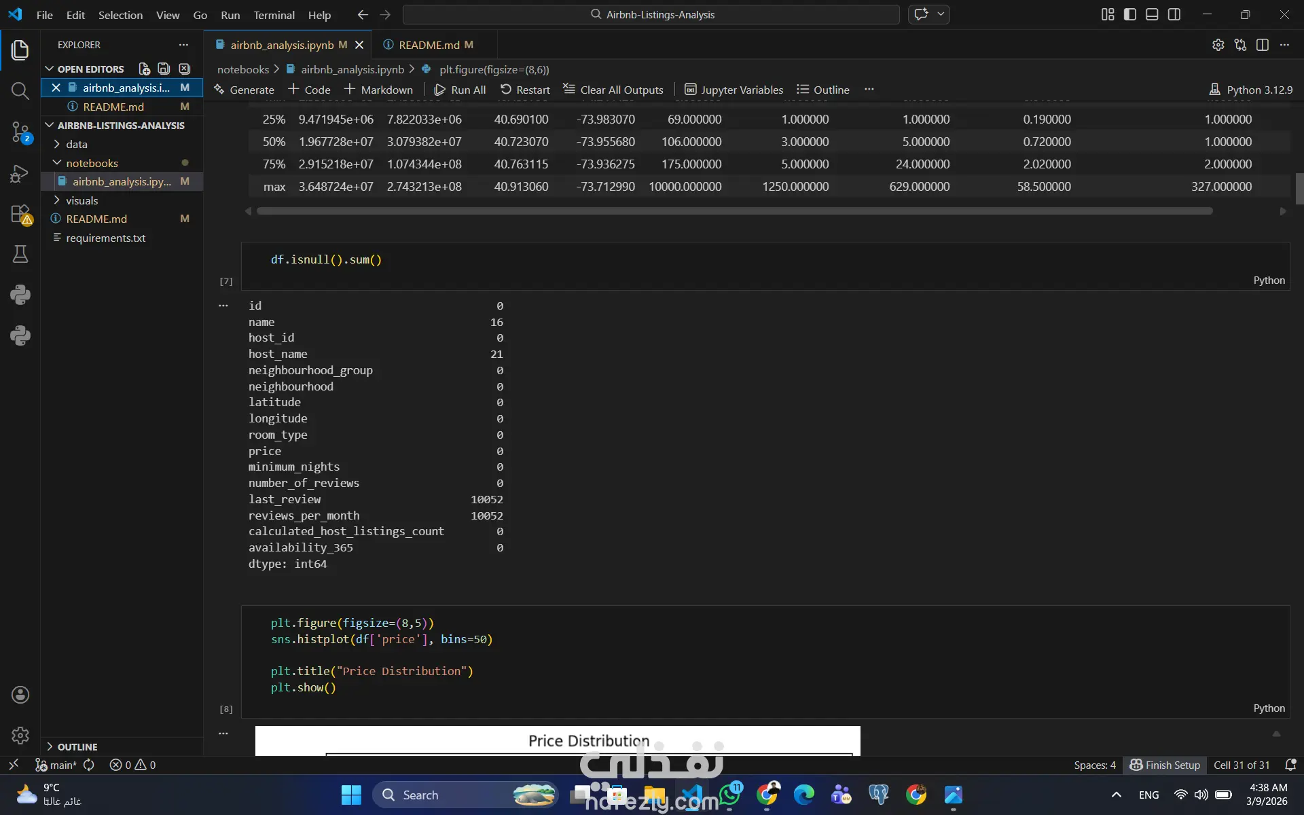This screenshot has height=815, width=1304.
Task: Click Save All icon in Open Editors
Action: 164,69
